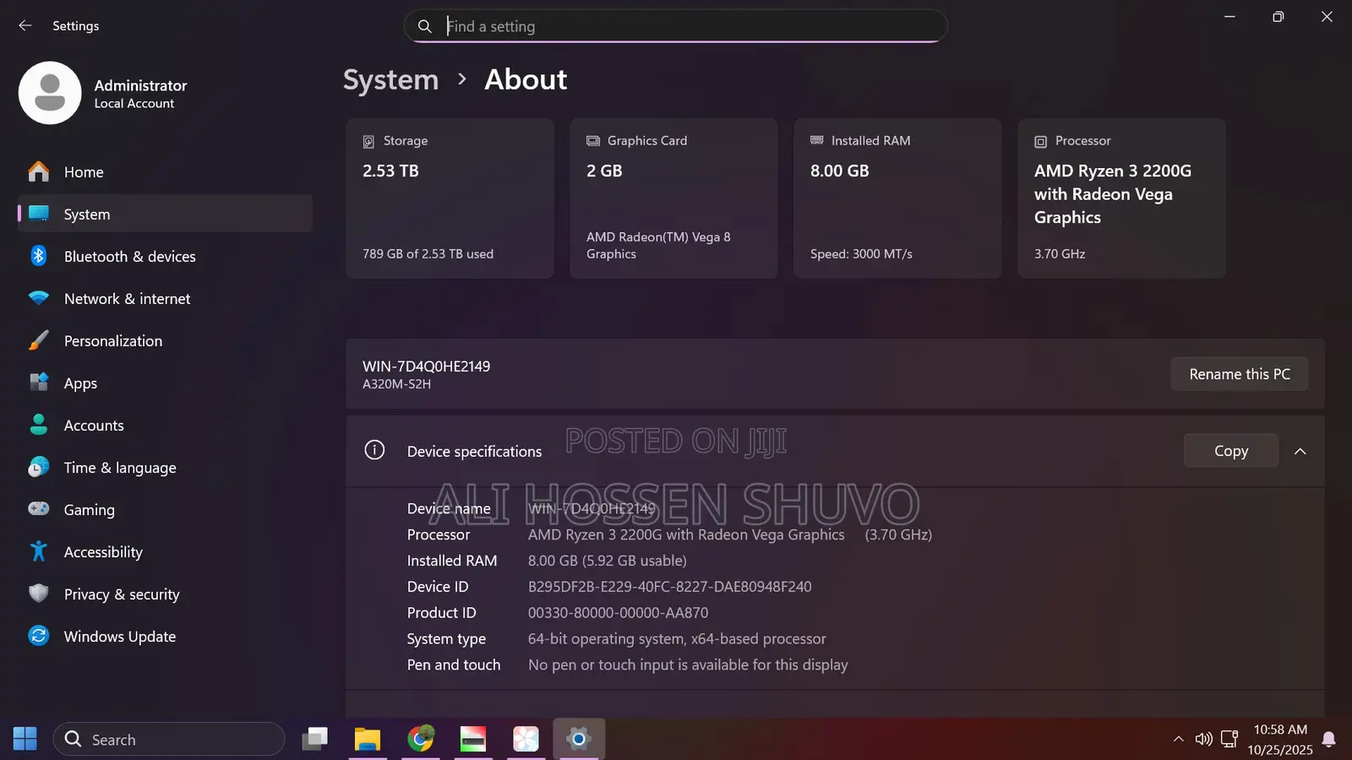Open Accessibility settings in the sidebar
This screenshot has height=760, width=1352.
103,551
